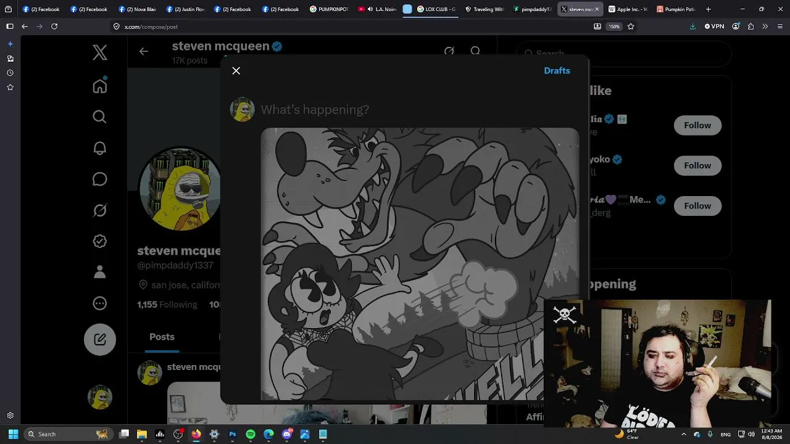Open Messages in X sidebar
Viewport: 790px width, 444px height.
coord(100,179)
